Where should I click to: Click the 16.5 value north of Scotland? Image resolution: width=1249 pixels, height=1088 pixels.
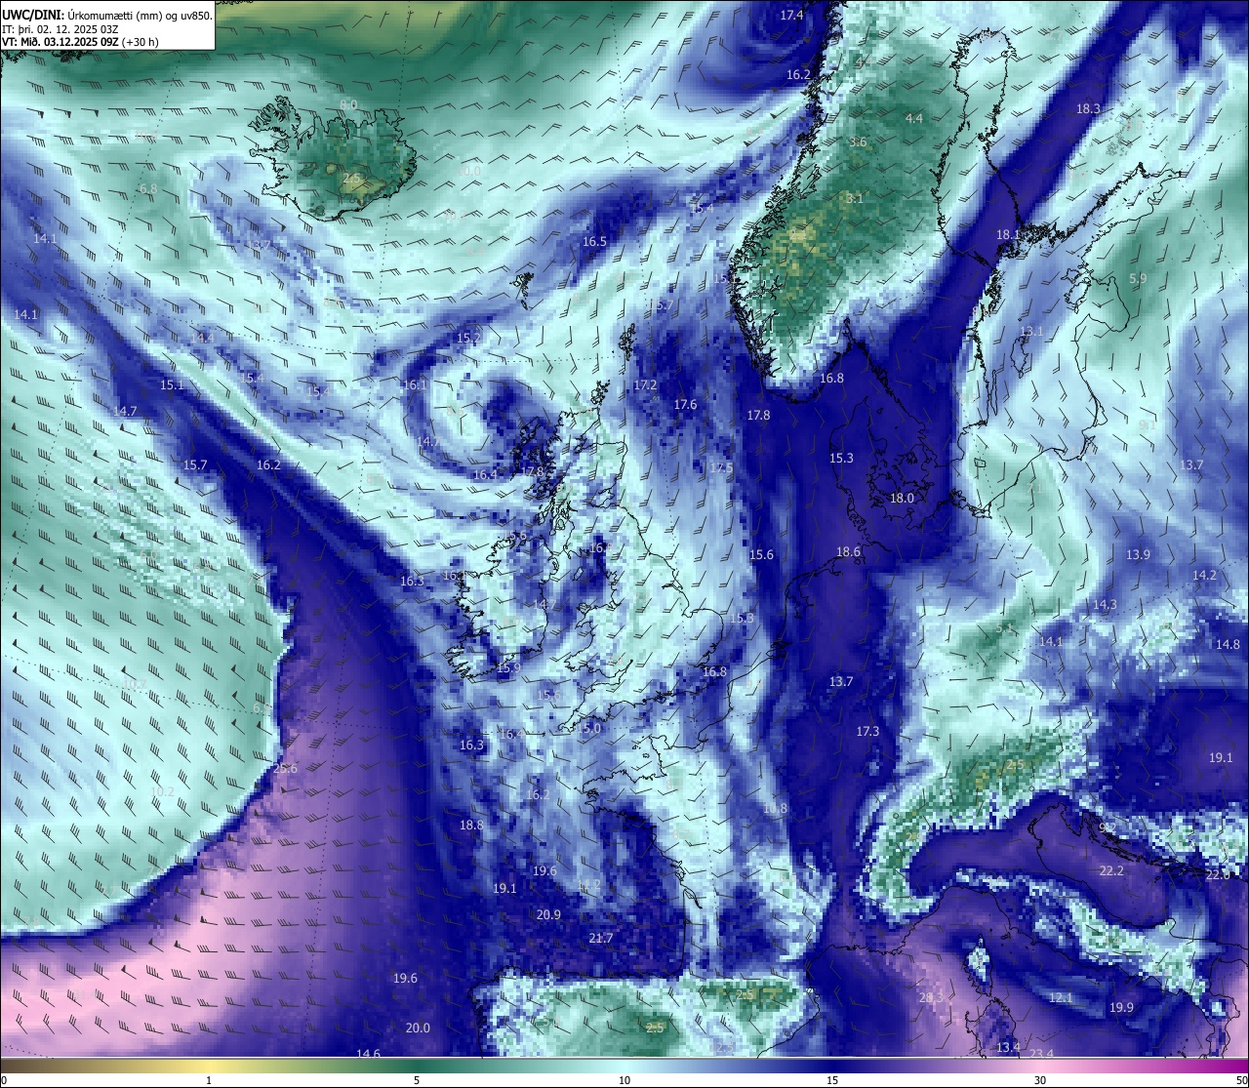click(x=594, y=242)
